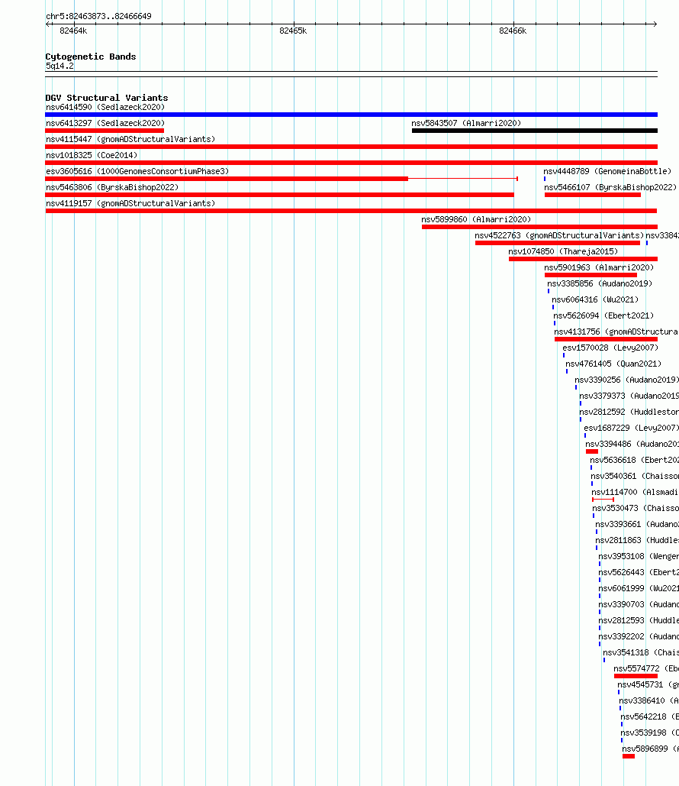Open nsv3390703 Audano variant label
Screen dimensions: 679x786
click(x=639, y=604)
